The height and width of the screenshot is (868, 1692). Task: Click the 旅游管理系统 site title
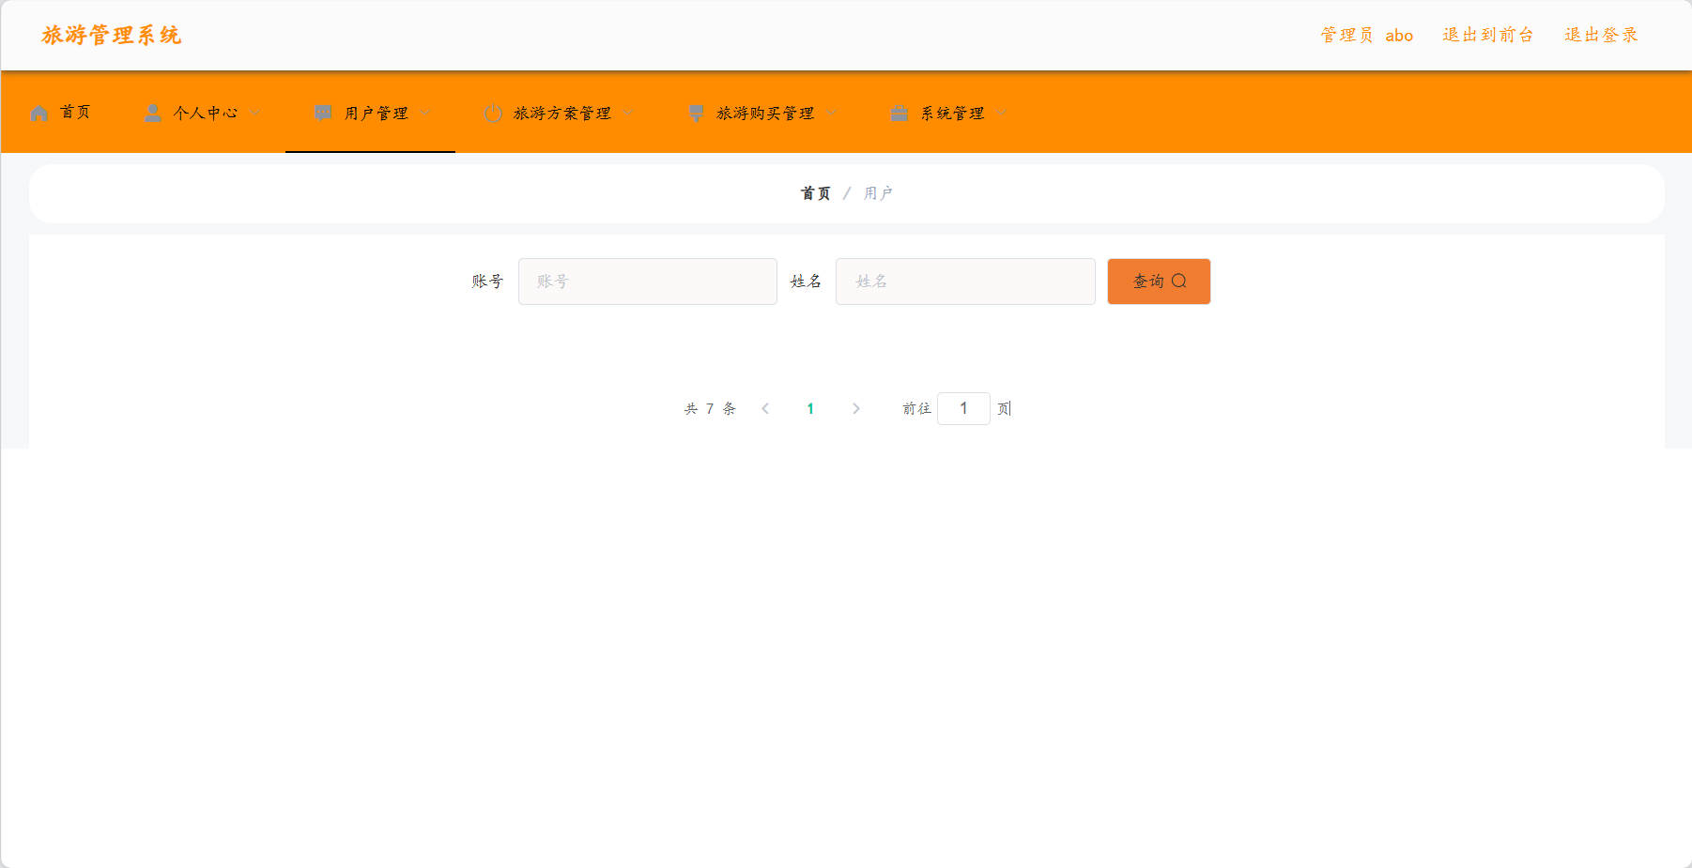tap(111, 36)
